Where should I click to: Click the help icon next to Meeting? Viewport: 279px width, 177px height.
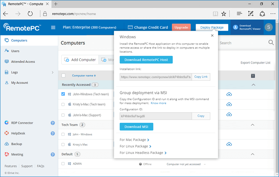[53, 154]
